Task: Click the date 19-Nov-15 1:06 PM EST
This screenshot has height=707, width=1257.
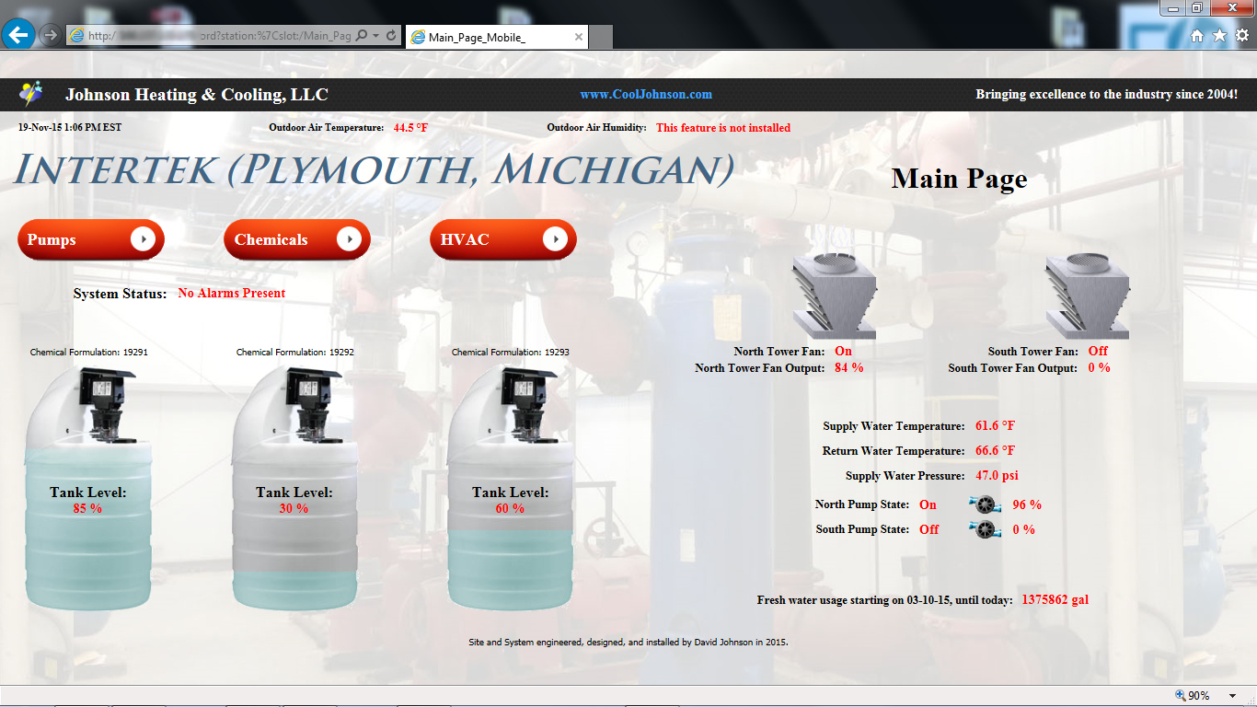Action: point(69,128)
